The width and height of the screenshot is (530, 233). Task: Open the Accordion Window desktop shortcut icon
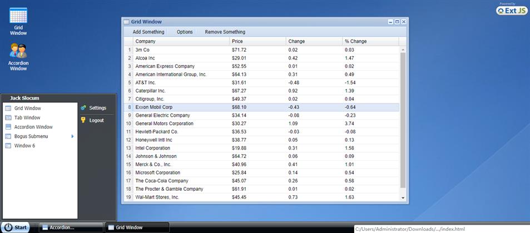(18, 51)
